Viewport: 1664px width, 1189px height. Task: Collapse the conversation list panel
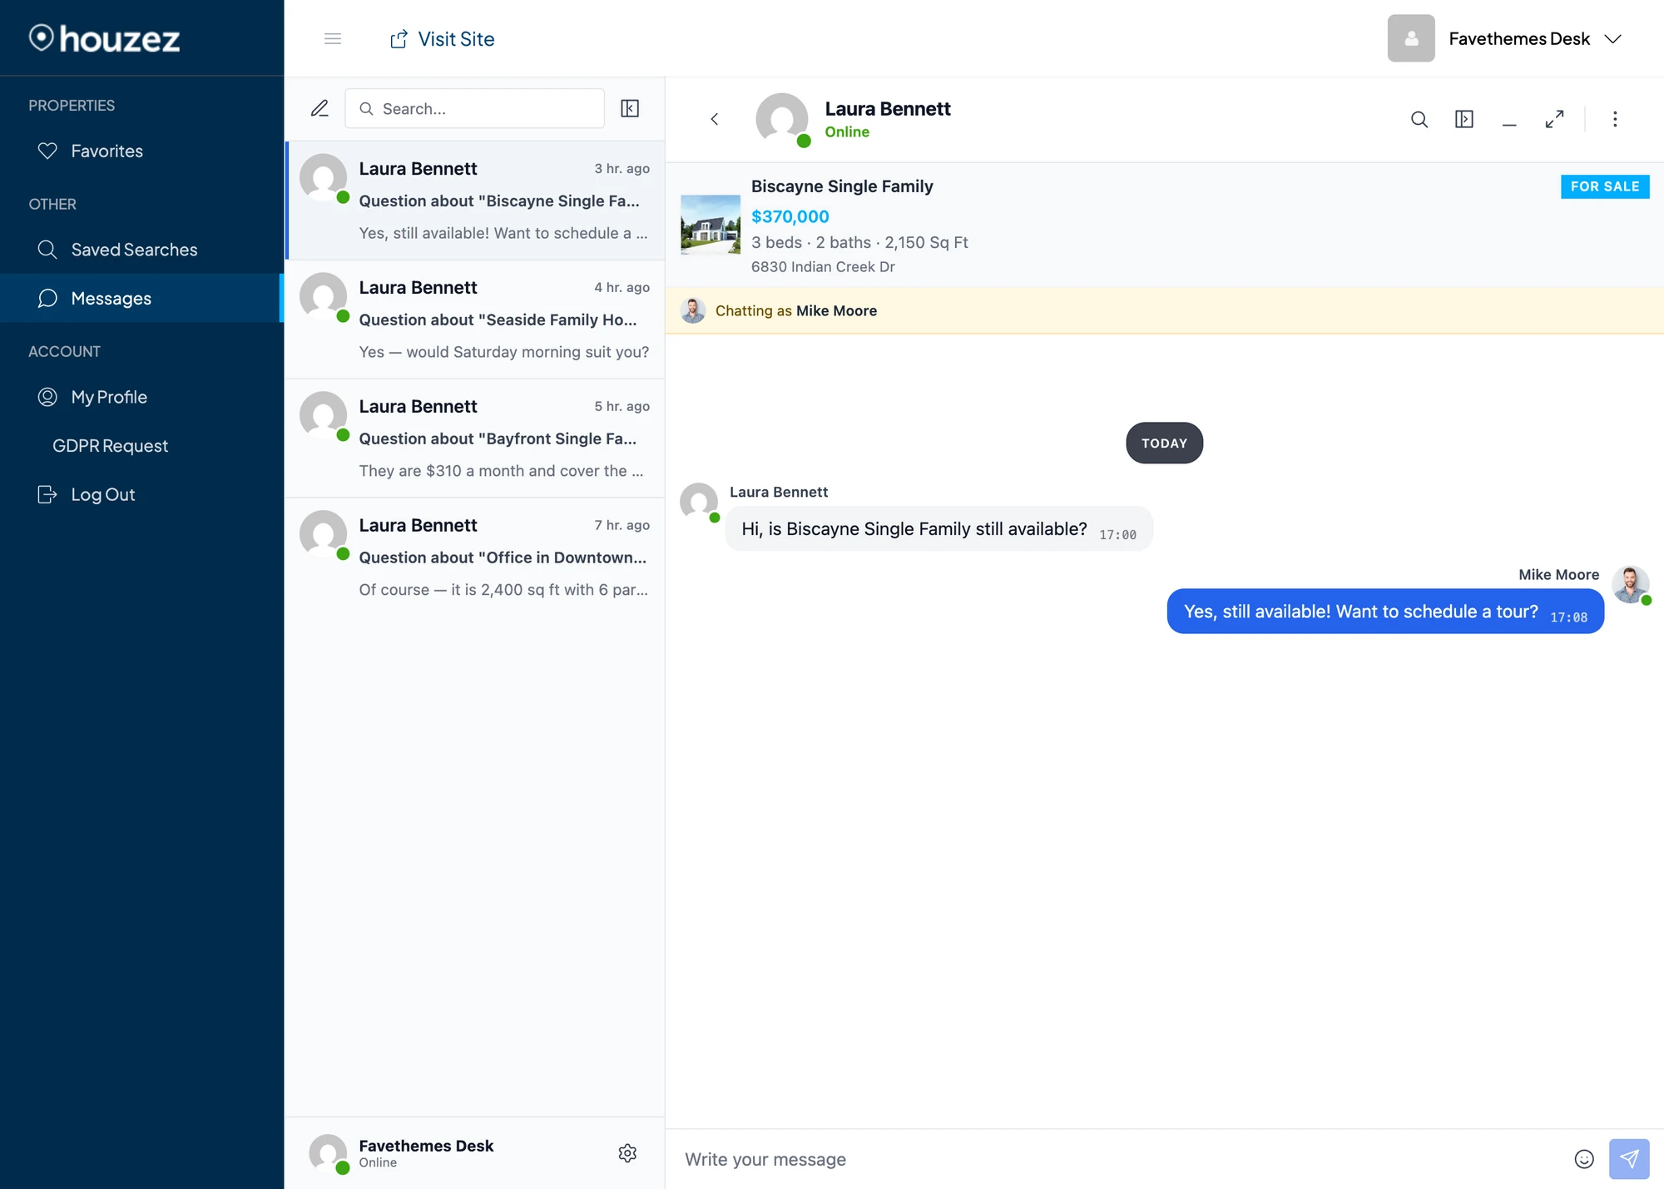[630, 108]
